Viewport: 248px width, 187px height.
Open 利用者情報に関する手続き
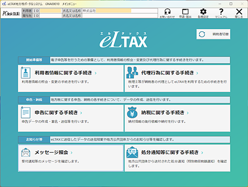click(x=71, y=79)
